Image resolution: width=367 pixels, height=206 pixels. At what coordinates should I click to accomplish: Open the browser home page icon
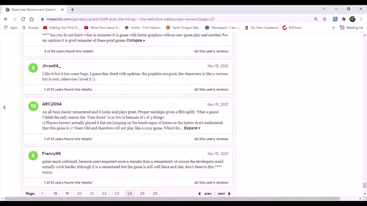pyautogui.click(x=32, y=19)
